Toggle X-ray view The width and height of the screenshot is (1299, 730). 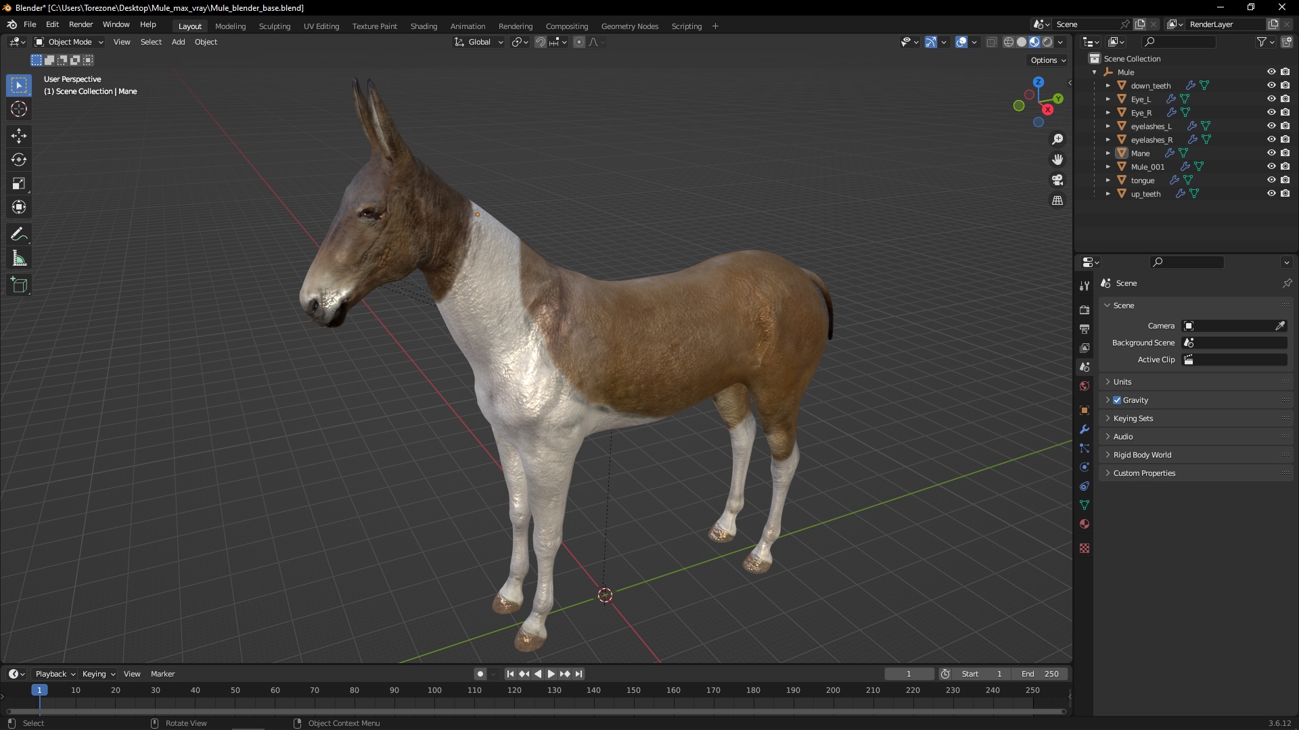(x=991, y=42)
